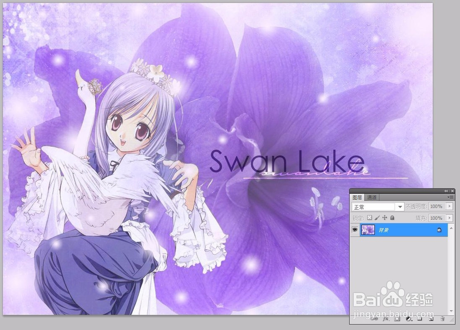Toggle lock image pixels brush icon

pos(377,218)
